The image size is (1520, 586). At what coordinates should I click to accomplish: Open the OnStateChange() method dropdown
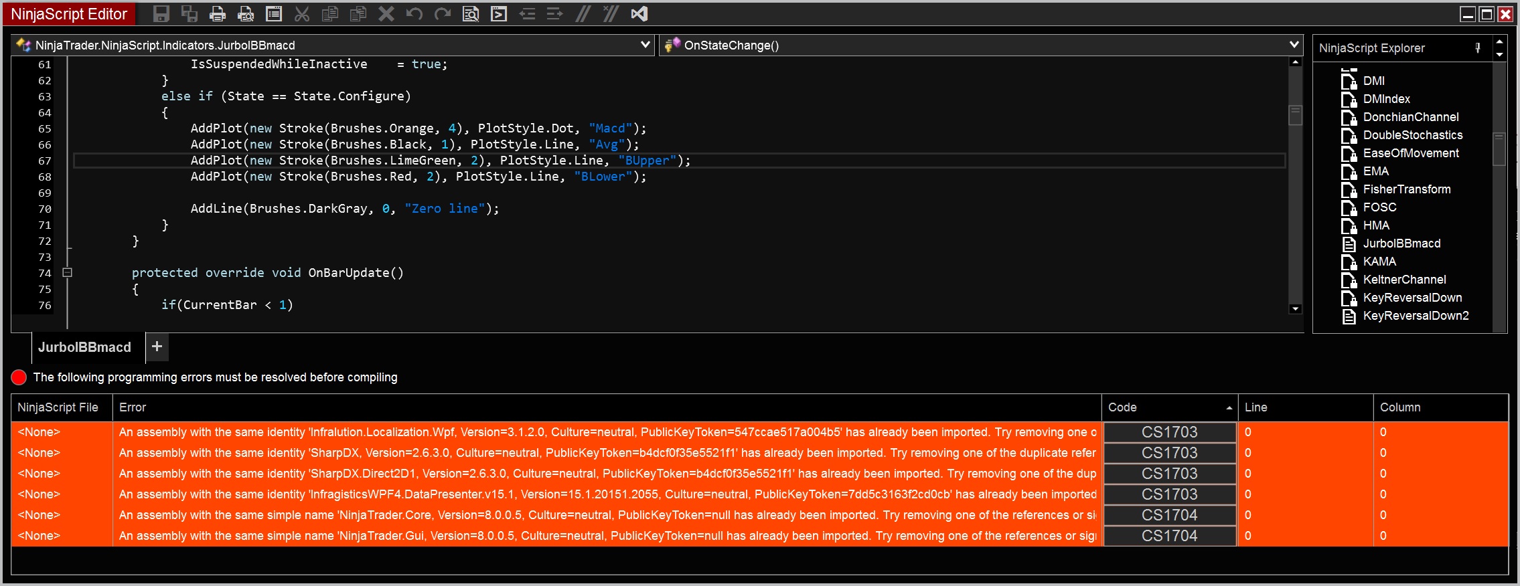point(981,45)
